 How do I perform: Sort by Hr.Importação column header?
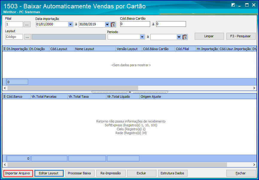click(207, 49)
